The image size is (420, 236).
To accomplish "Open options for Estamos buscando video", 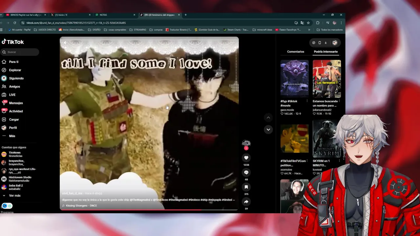I will point(339,101).
